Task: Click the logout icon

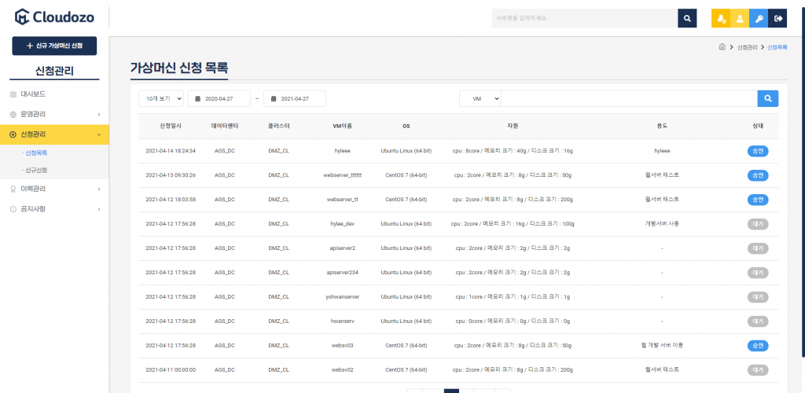Action: point(777,18)
